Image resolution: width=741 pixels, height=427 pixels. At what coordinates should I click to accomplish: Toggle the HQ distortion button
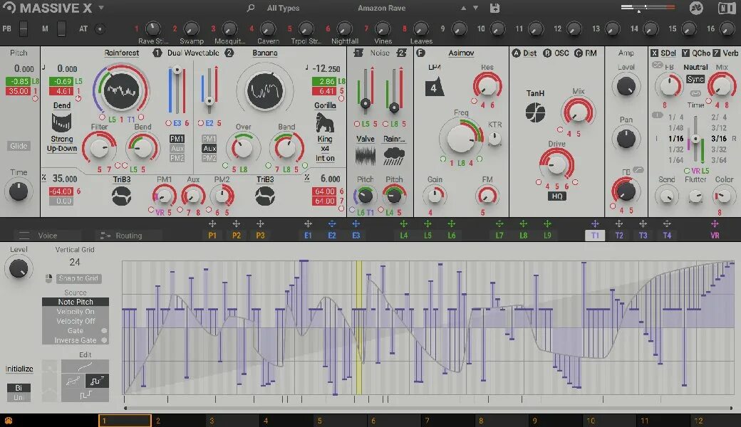click(556, 196)
